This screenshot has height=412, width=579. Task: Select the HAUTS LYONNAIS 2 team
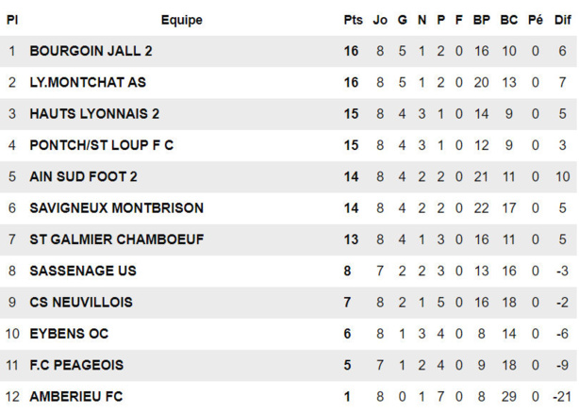pyautogui.click(x=94, y=114)
